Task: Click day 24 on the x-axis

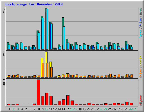Action: (x=105, y=109)
